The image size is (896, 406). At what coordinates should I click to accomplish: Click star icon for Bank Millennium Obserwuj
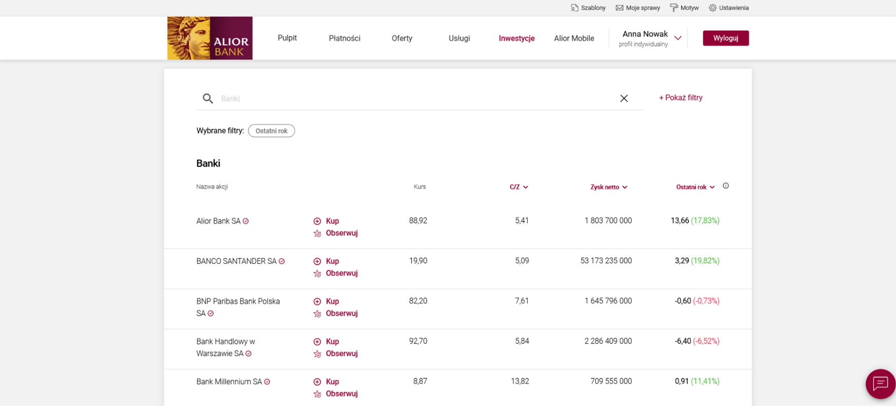tap(317, 394)
